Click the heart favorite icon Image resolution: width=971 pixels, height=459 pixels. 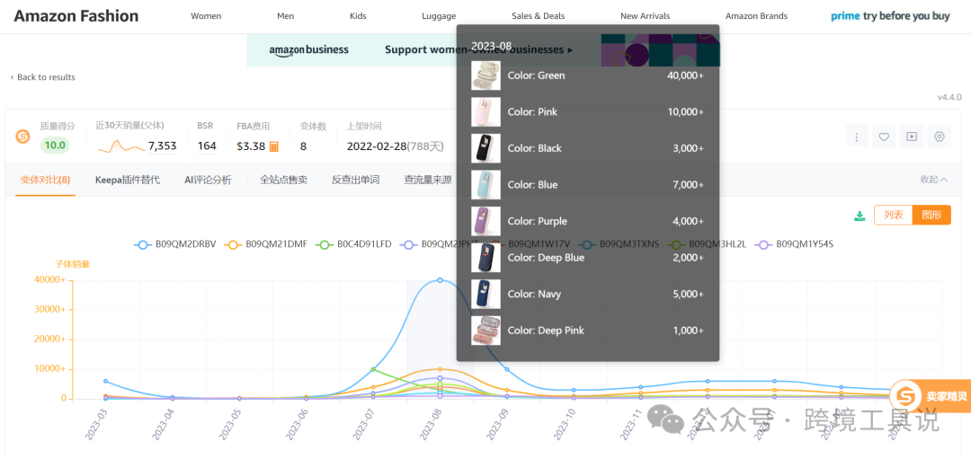tap(884, 137)
